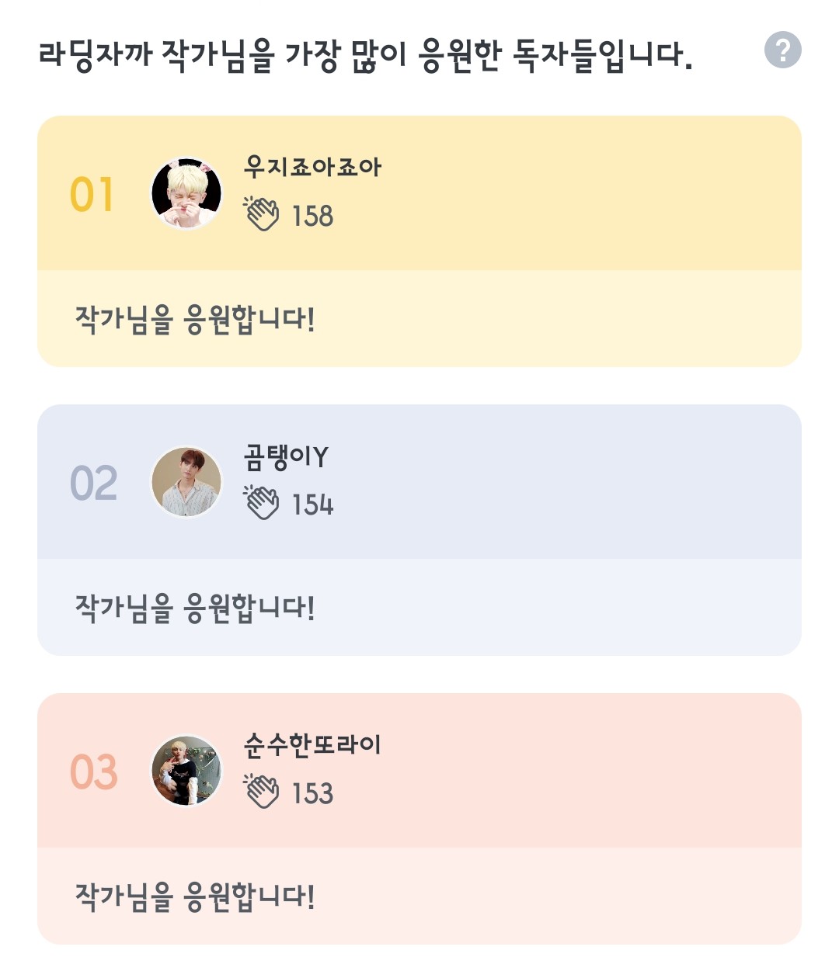Click third-place message 작가님을 응원합니다!

coord(195,896)
